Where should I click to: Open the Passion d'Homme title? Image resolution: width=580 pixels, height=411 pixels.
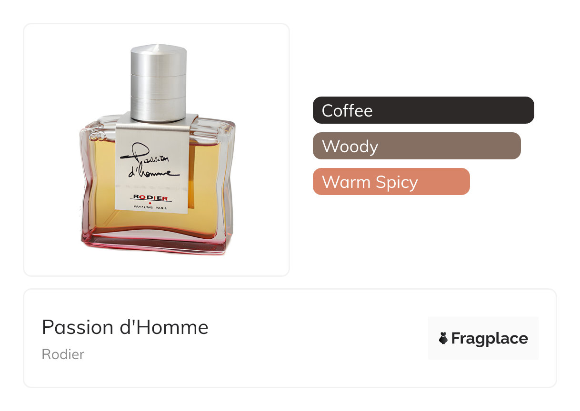coord(125,327)
